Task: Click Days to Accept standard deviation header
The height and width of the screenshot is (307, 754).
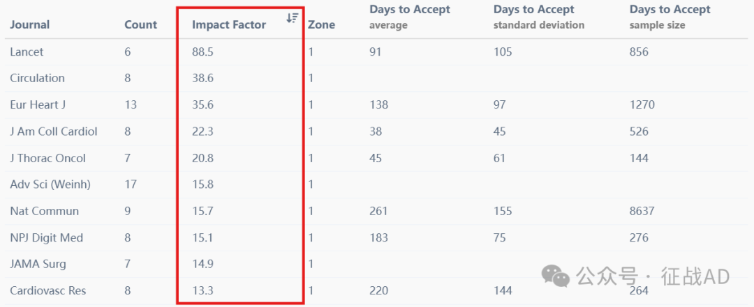Action: click(x=539, y=17)
